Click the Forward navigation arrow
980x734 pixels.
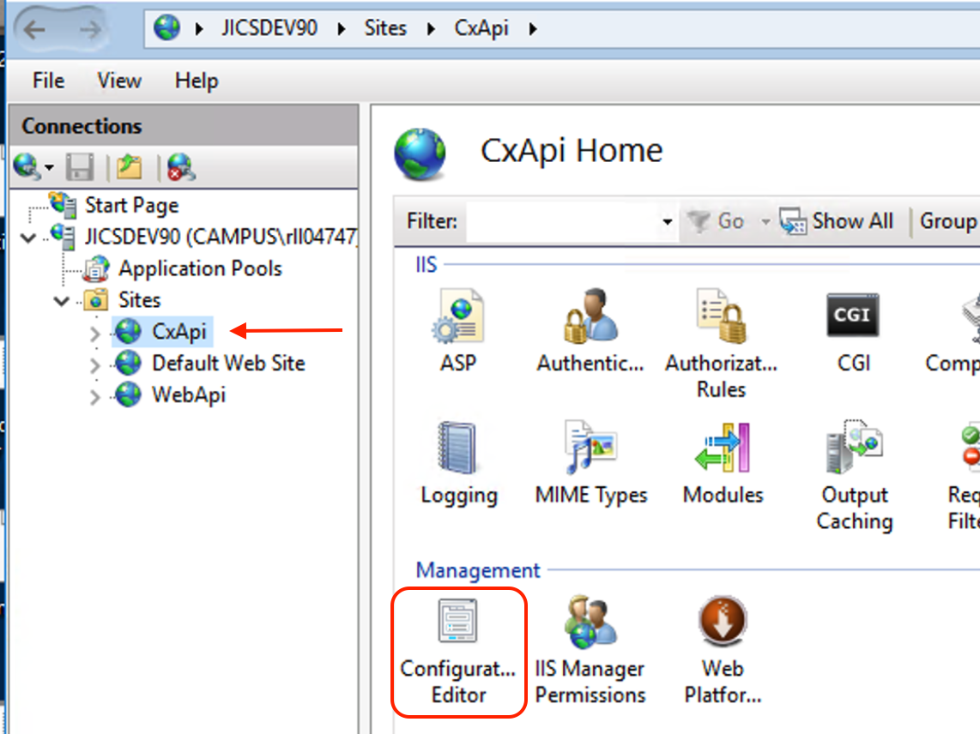click(90, 29)
